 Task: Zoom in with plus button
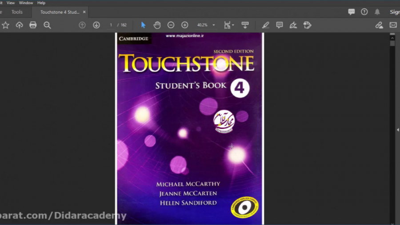(x=185, y=25)
